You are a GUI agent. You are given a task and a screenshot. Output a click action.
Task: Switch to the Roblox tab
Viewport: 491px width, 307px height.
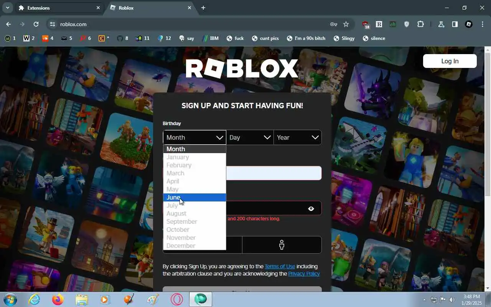(150, 8)
